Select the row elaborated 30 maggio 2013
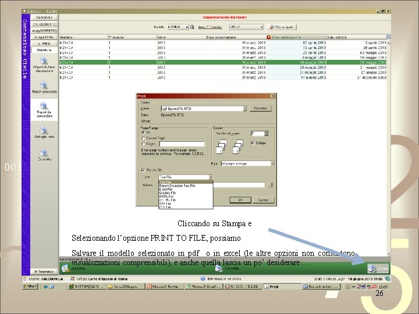The image size is (419, 314). (222, 67)
